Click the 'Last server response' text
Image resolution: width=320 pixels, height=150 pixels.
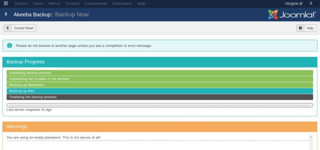click(29, 110)
